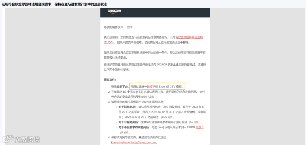306x145 pixels.
Task: Click the 对于不受要求约束的商品 bullet label
Action: pyautogui.click(x=134, y=127)
